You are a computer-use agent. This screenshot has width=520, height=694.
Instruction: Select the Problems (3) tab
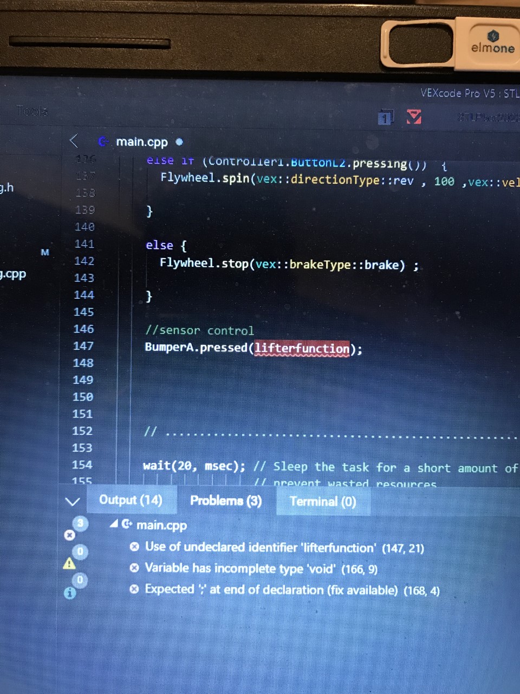[226, 500]
